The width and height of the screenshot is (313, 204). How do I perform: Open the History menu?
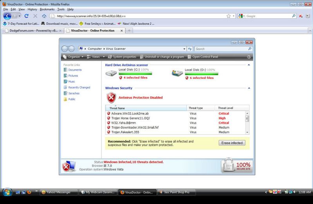32,9
